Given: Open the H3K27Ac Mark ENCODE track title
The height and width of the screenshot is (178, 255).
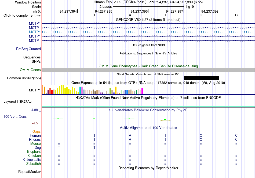Looking at the screenshot, I should [x=148, y=98].
